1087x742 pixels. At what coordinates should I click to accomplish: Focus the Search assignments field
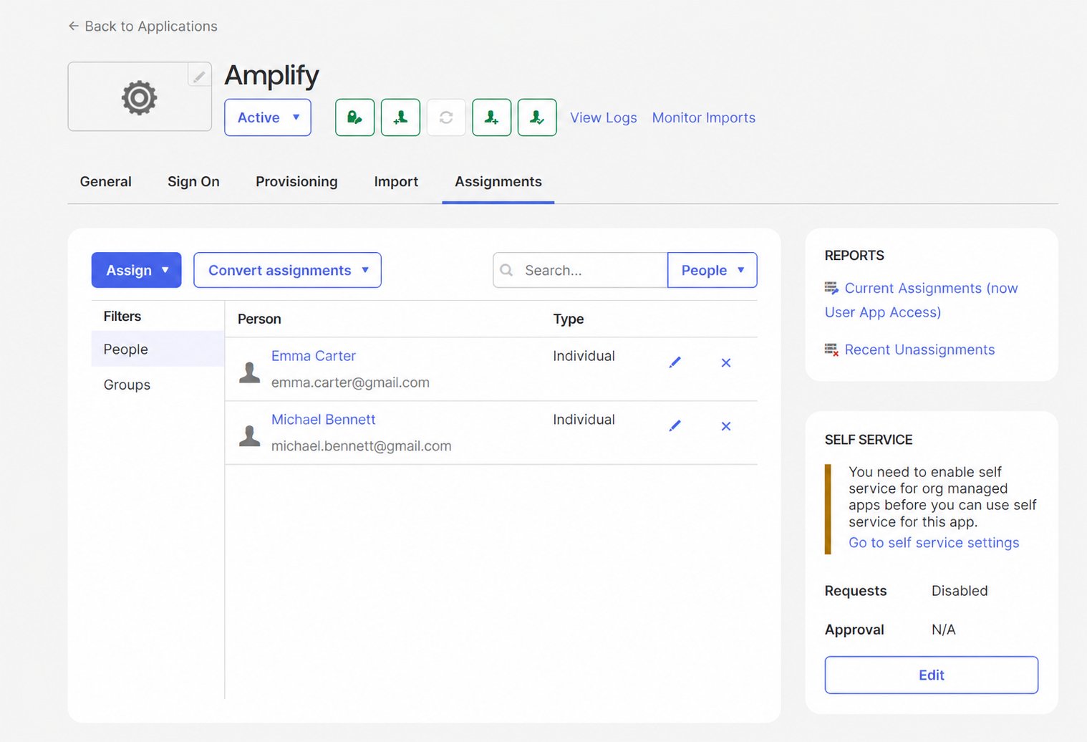[580, 270]
